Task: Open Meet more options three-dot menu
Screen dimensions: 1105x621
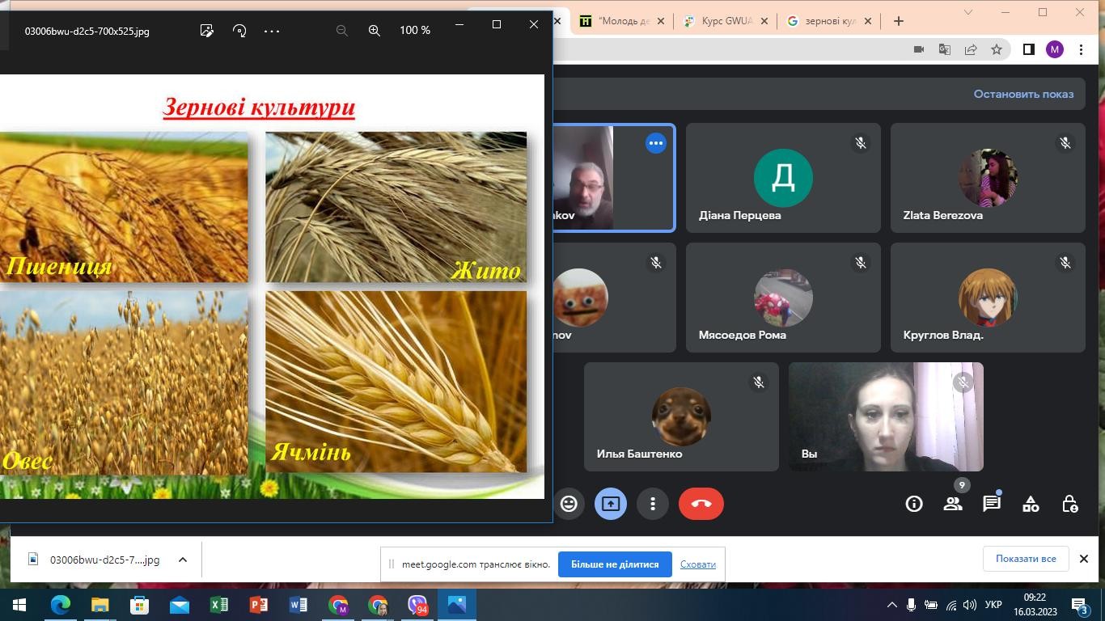Action: click(x=653, y=504)
